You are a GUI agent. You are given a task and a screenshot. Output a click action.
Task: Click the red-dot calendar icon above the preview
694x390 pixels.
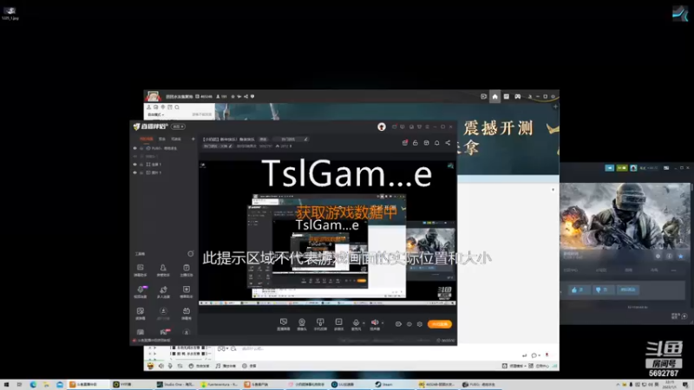[x=404, y=143]
